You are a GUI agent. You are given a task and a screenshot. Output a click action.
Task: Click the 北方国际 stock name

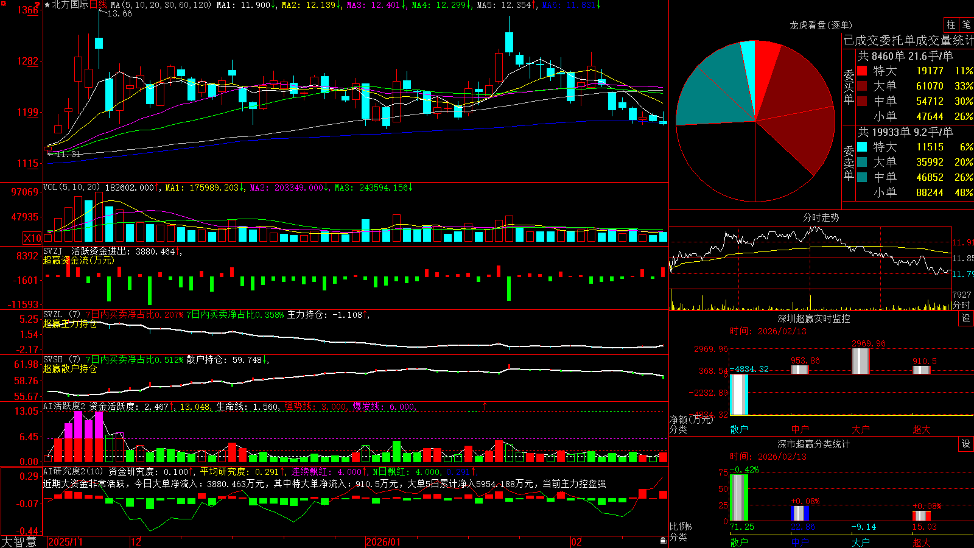coord(70,5)
